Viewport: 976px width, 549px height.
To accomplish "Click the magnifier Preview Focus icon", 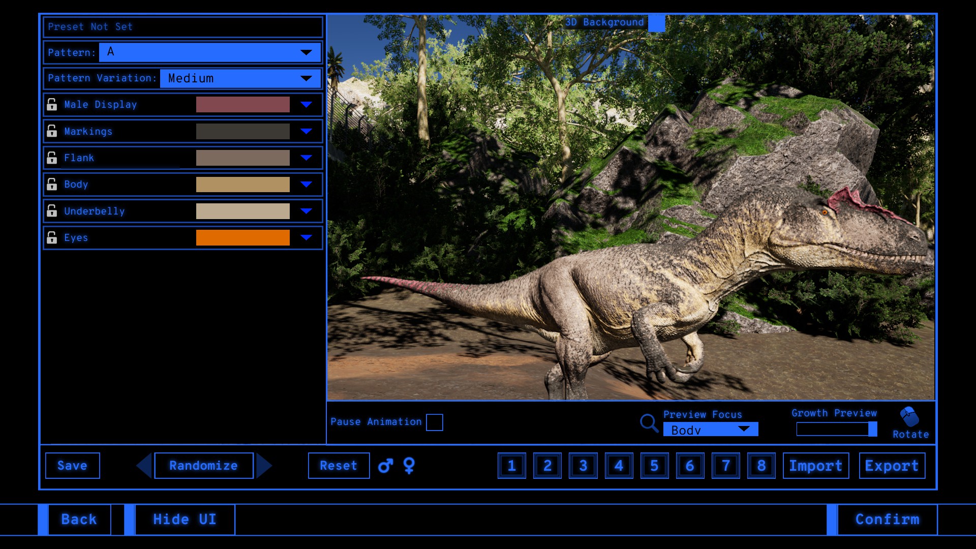I will (649, 422).
